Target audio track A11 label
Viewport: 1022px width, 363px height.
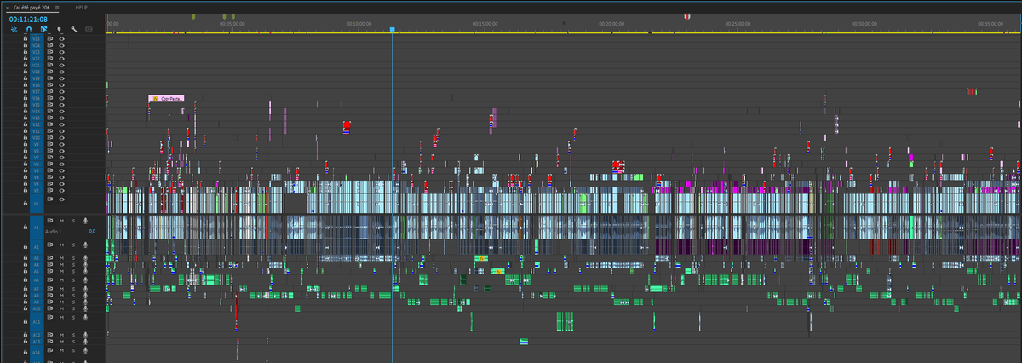(x=37, y=321)
